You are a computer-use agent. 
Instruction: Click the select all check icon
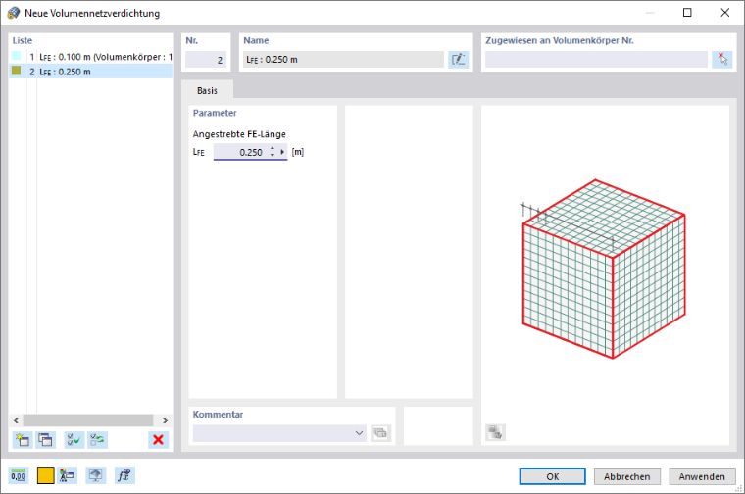tap(74, 440)
